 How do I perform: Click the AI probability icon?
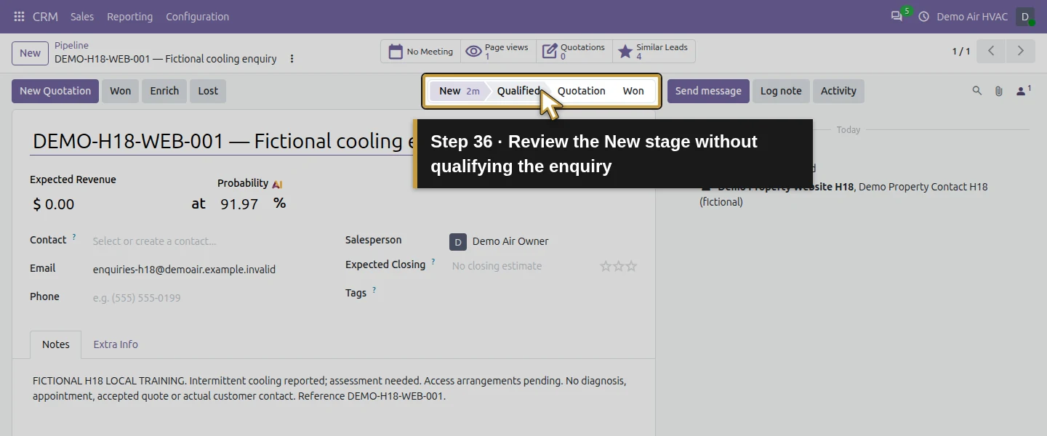coord(277,184)
